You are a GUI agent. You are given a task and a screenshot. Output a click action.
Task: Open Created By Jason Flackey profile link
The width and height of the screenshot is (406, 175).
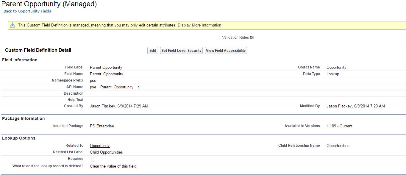[x=102, y=106]
